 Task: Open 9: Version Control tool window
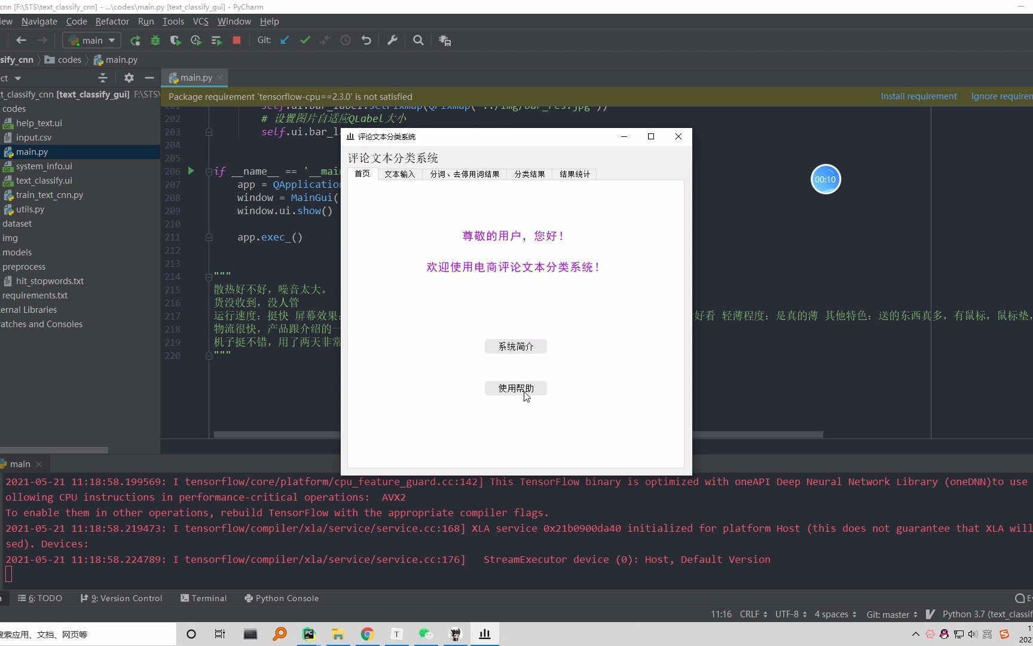(121, 598)
